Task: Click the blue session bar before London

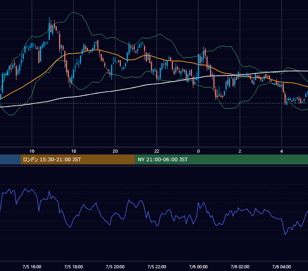Action: click(x=10, y=159)
